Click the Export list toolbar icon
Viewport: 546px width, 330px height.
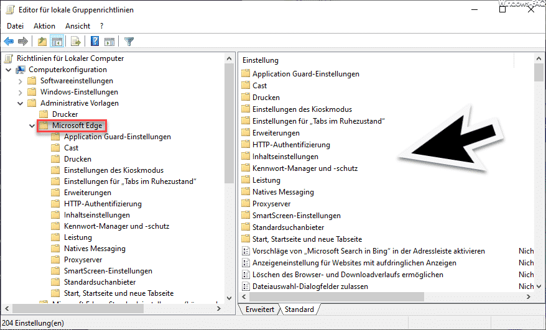click(x=76, y=42)
